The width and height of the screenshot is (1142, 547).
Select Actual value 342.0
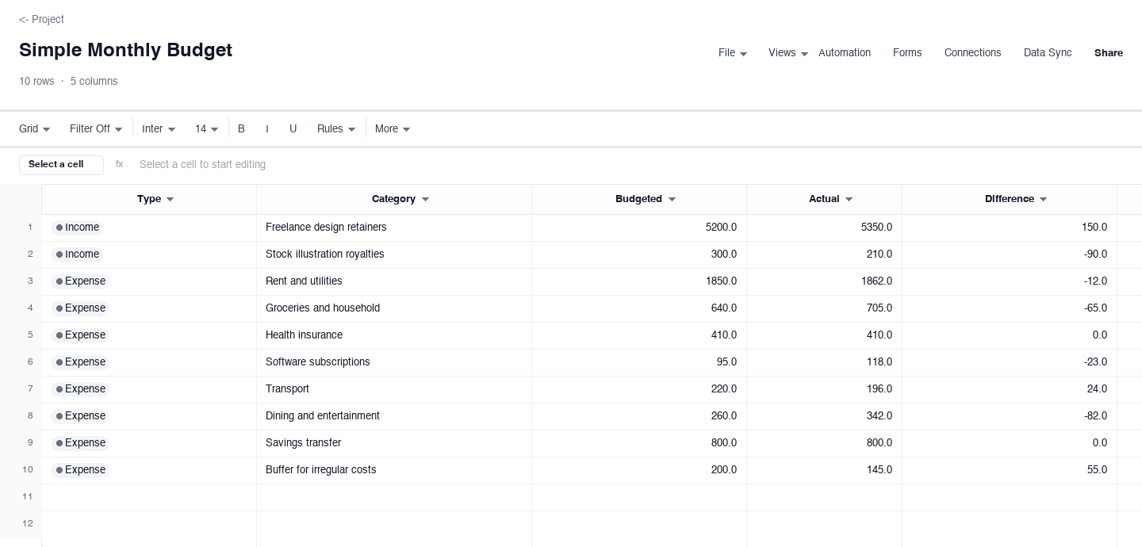tap(825, 416)
